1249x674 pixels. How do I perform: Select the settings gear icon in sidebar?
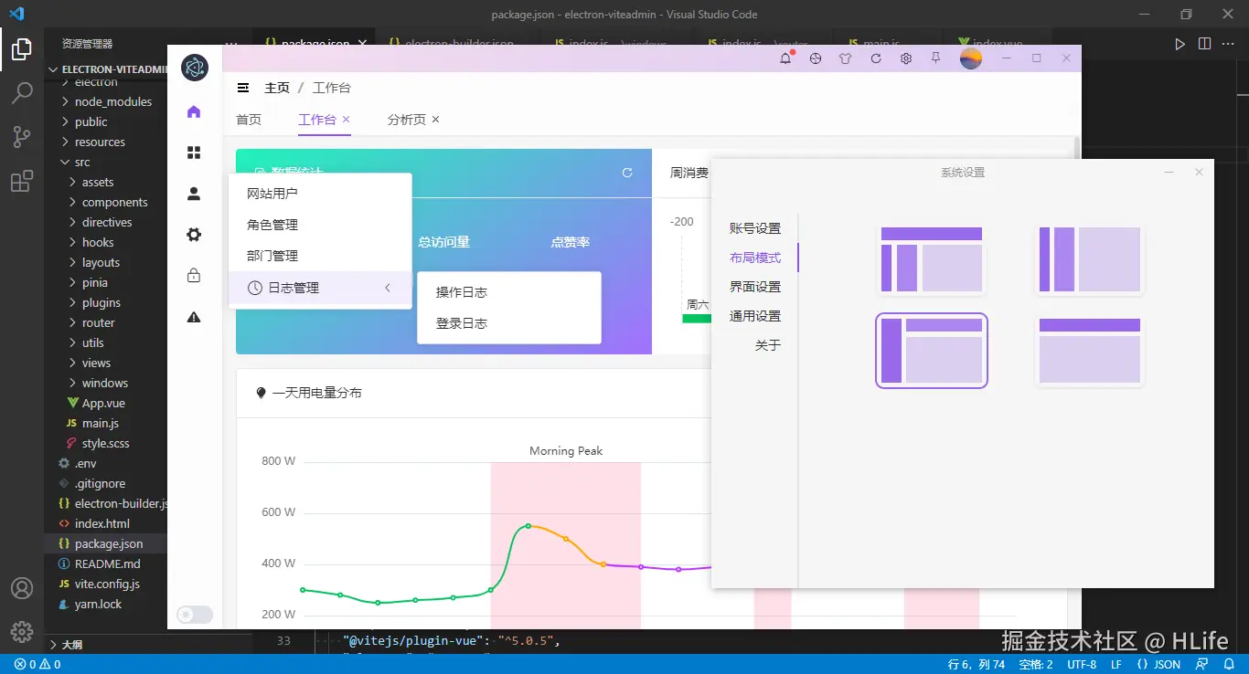pyautogui.click(x=194, y=235)
